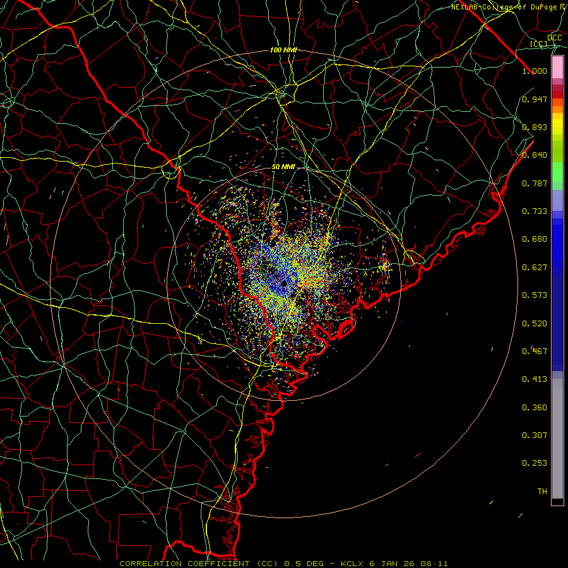Click the 0.467 scale value

pyautogui.click(x=535, y=352)
